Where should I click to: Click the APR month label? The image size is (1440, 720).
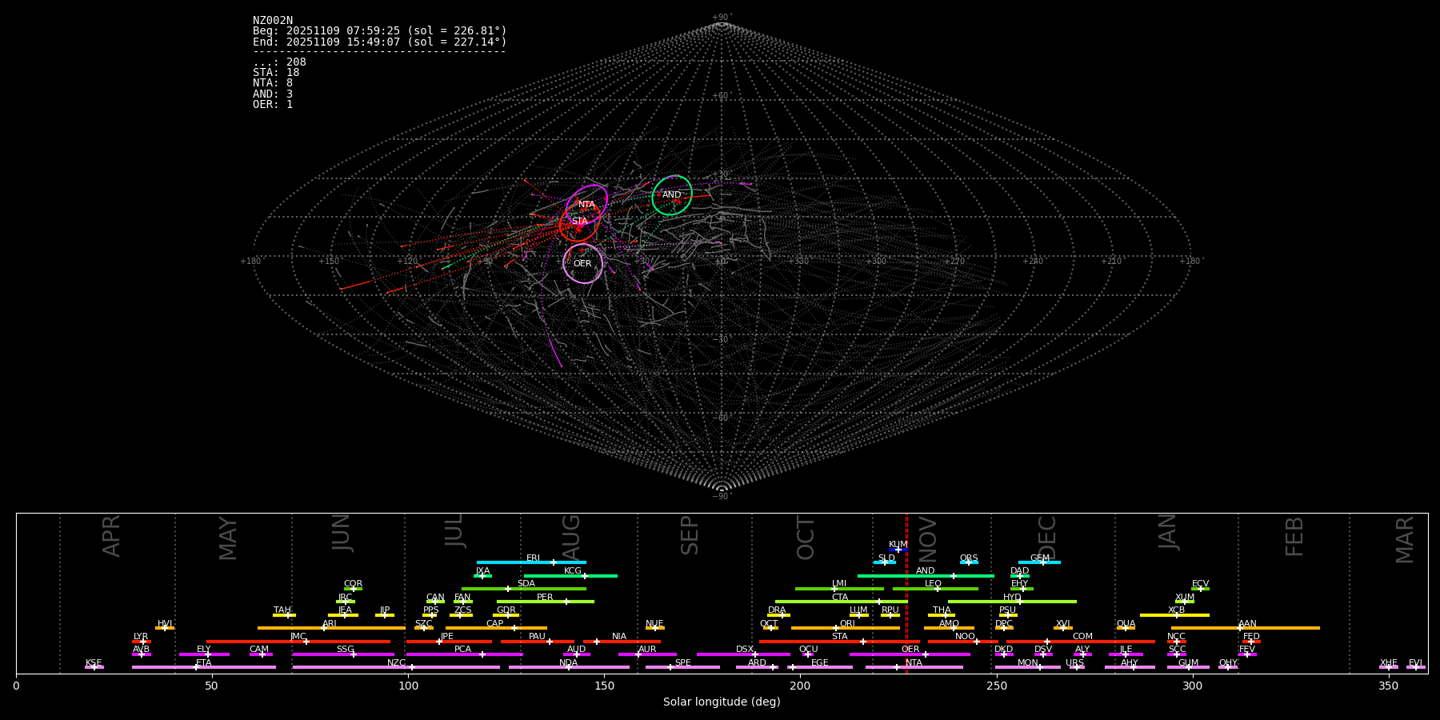click(111, 536)
